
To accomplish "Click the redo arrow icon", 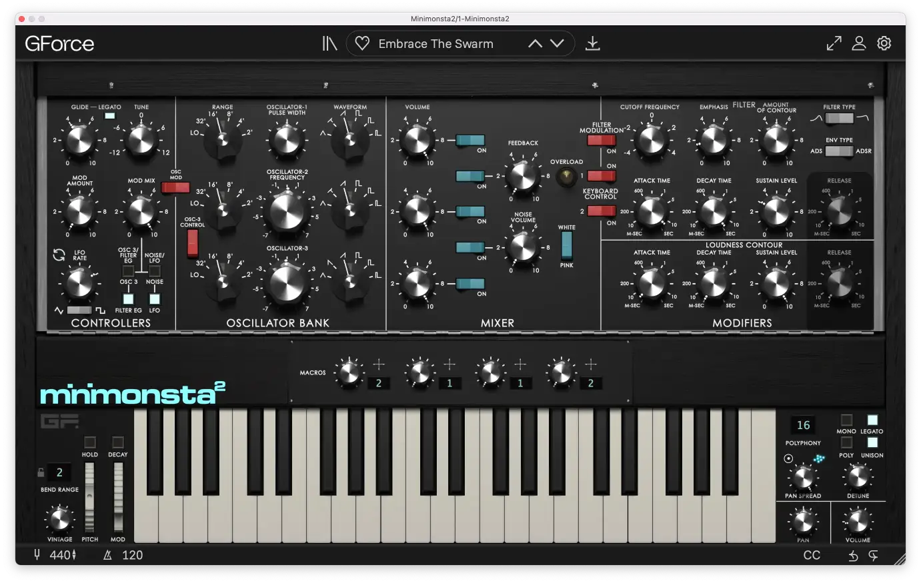I will 874,556.
